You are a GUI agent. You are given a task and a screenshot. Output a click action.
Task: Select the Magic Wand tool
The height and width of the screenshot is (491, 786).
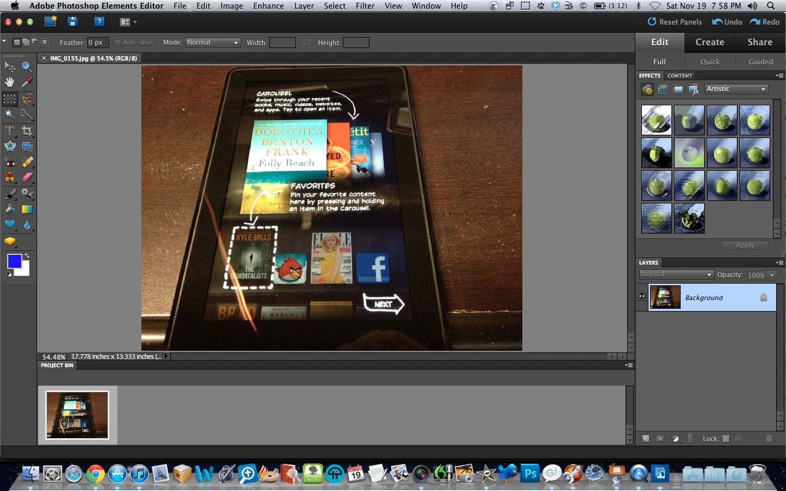(10, 114)
